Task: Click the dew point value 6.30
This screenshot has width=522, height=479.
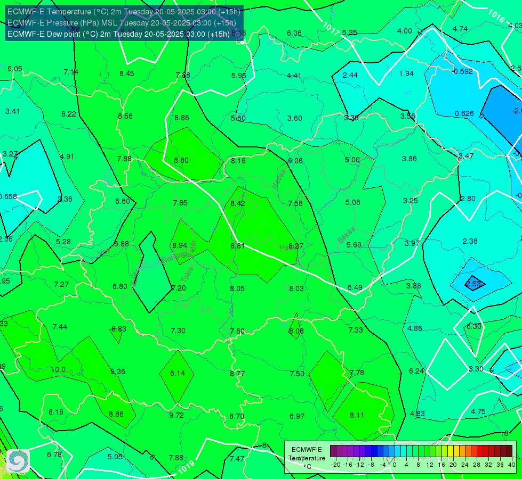Action: [473, 326]
